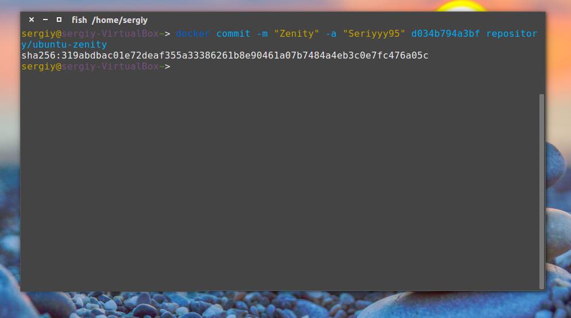
Task: Click the terminal's vertical scrollbar
Action: (542, 192)
